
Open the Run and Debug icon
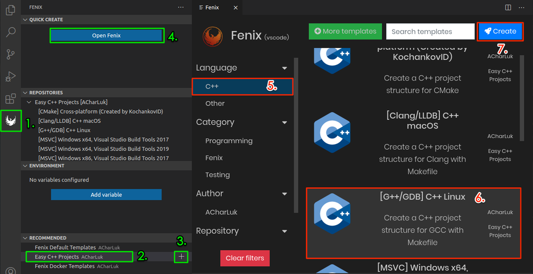pyautogui.click(x=10, y=77)
